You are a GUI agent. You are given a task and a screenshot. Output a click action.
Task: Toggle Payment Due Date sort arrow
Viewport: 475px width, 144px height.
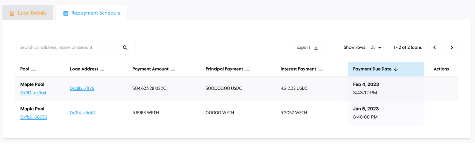(x=396, y=69)
